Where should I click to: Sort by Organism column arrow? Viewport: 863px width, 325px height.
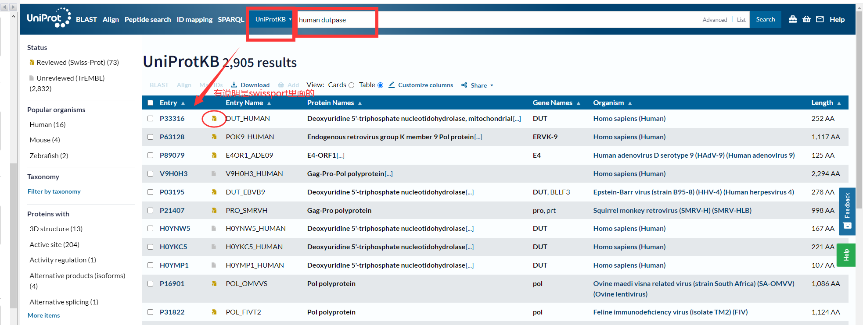click(630, 103)
